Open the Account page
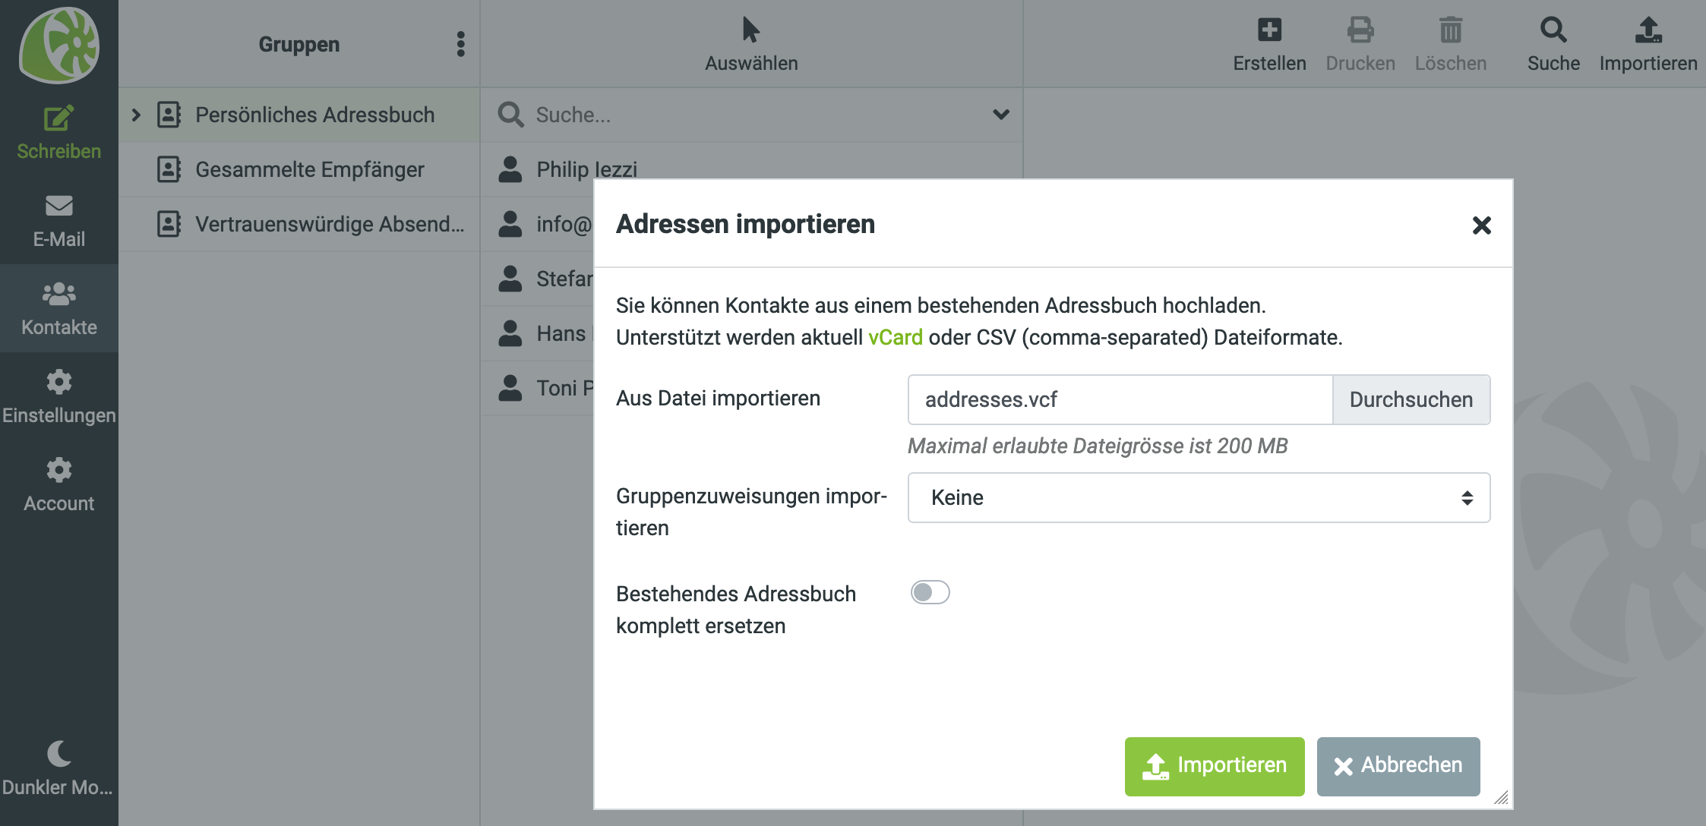1706x826 pixels. pyautogui.click(x=59, y=485)
